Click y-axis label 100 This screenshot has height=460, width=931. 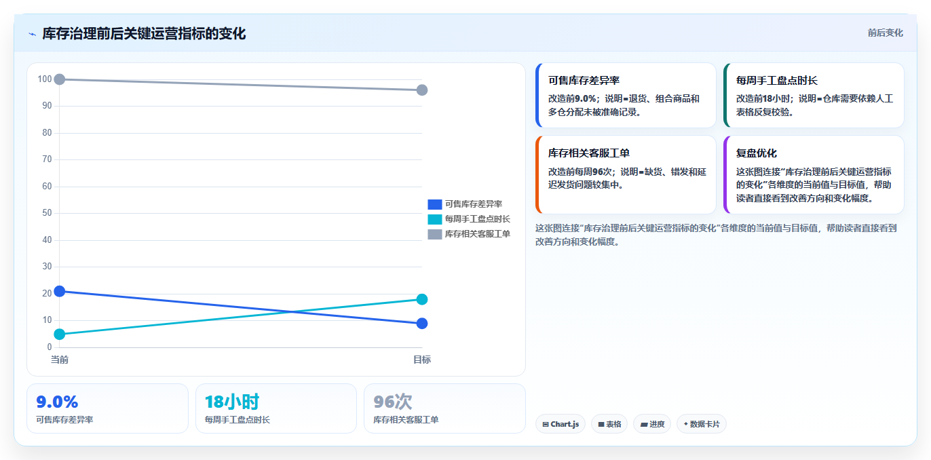click(x=45, y=79)
